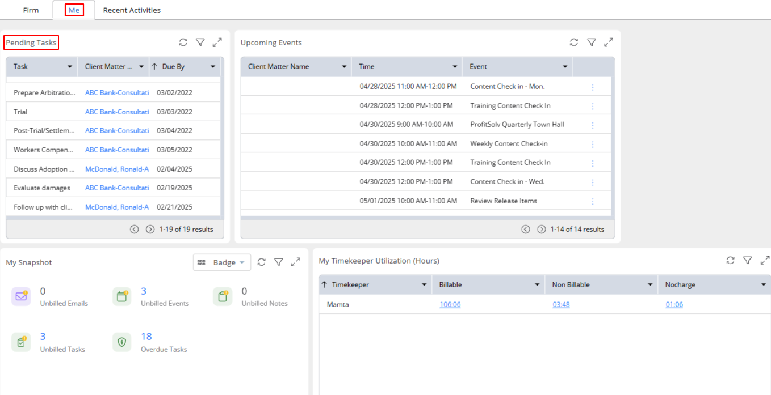
Task: Open options for ProfitSolv Quarterly Town Hall
Action: point(593,125)
